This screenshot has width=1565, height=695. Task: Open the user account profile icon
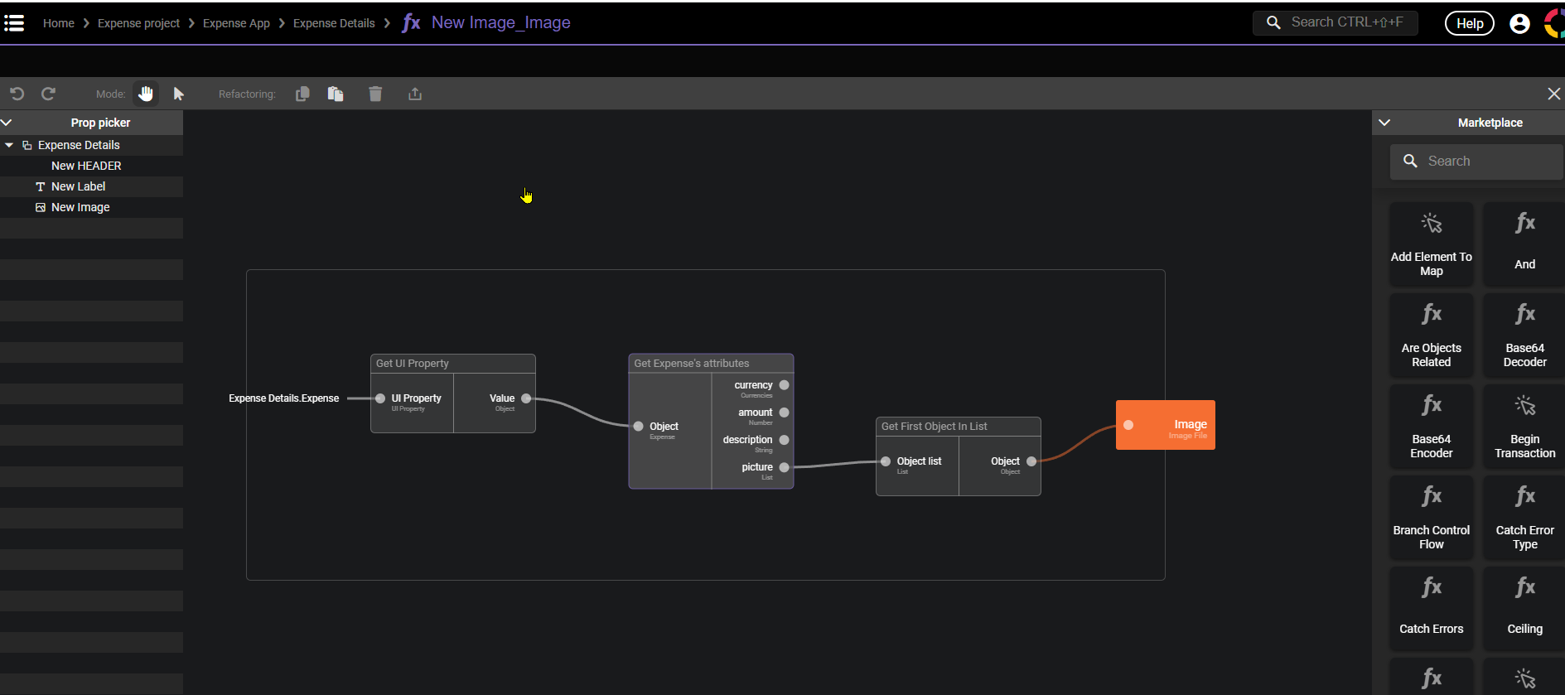click(1519, 23)
